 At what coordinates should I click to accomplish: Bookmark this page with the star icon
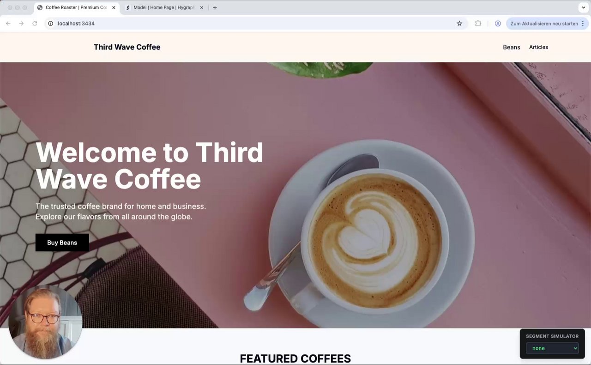coord(459,24)
